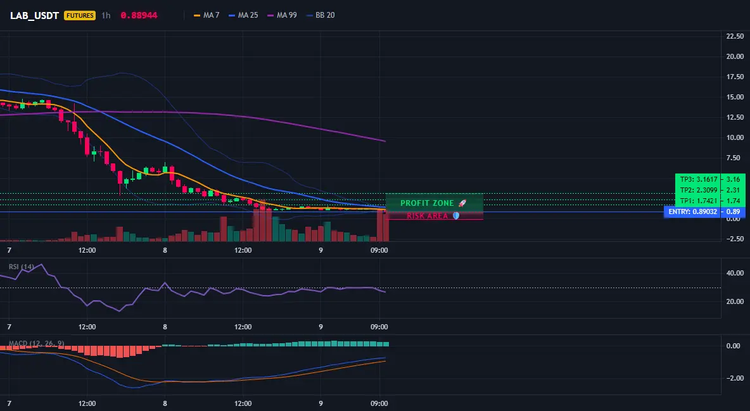750x411 pixels.
Task: Click the 3.16 axis value tag
Action: pyautogui.click(x=734, y=179)
